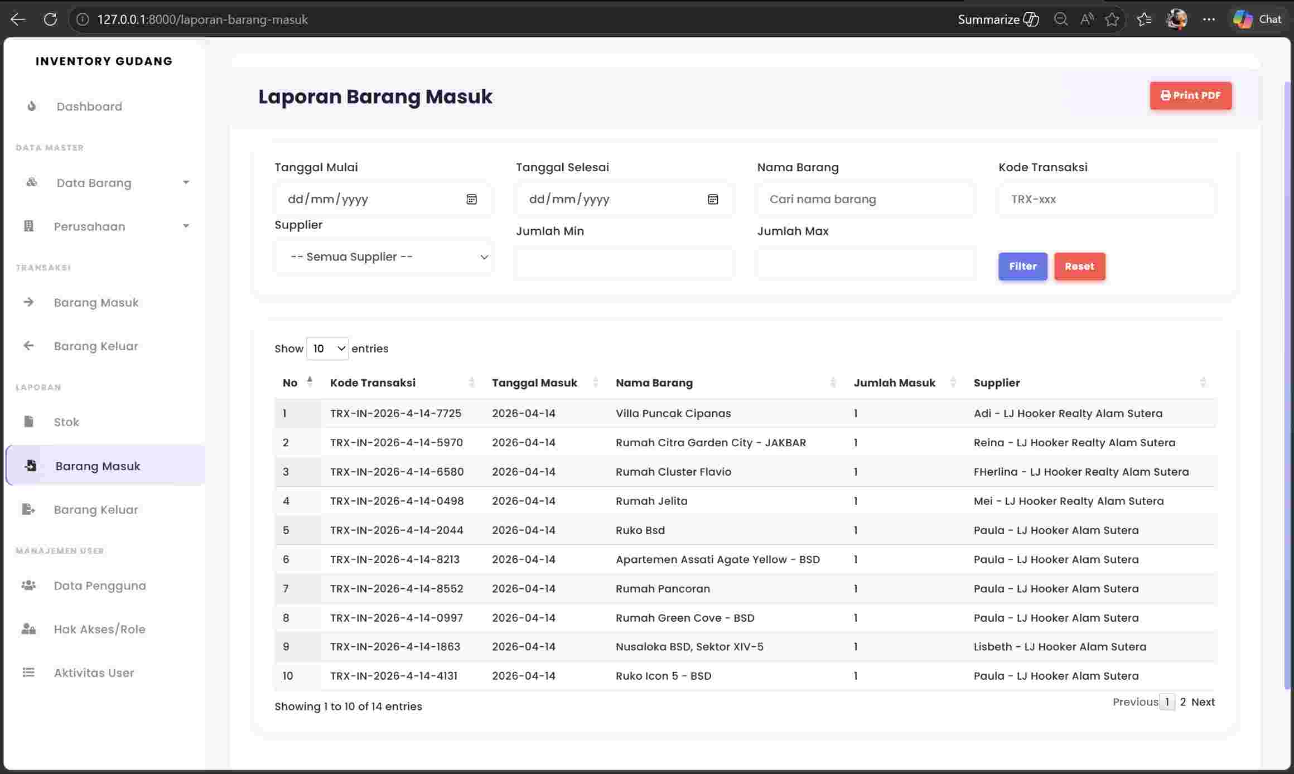
Task: Open the Tanggal Selesai calendar picker icon
Action: [713, 199]
